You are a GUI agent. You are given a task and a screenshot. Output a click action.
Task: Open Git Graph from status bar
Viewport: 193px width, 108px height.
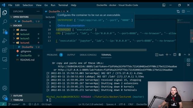[46, 104]
